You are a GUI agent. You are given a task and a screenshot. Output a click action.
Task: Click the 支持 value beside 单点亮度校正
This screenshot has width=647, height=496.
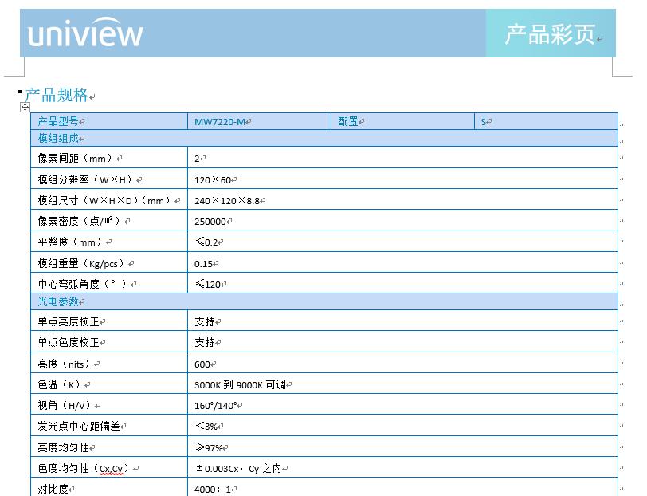tap(205, 322)
